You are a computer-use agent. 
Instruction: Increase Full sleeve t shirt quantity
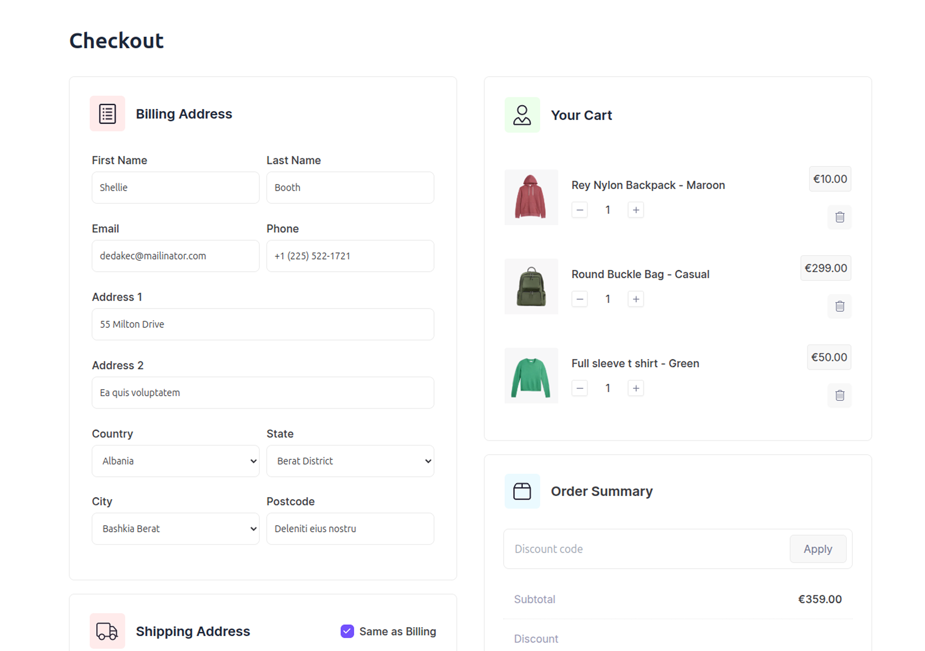[635, 388]
